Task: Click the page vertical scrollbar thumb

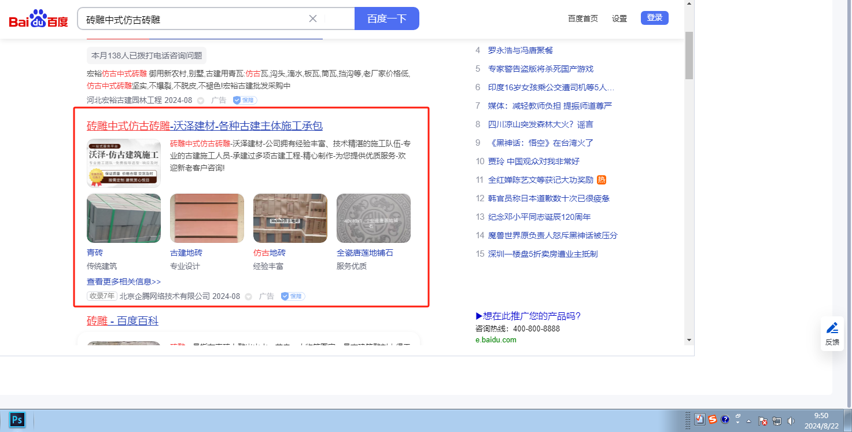Action: [689, 55]
